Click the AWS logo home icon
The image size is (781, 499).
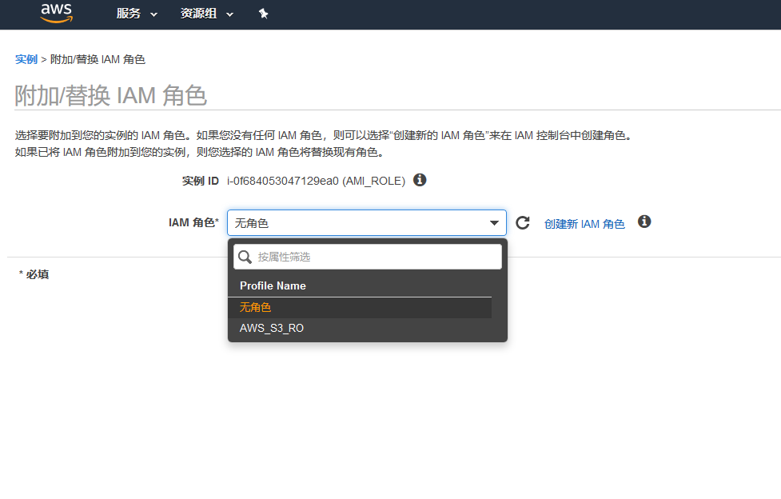[x=56, y=14]
